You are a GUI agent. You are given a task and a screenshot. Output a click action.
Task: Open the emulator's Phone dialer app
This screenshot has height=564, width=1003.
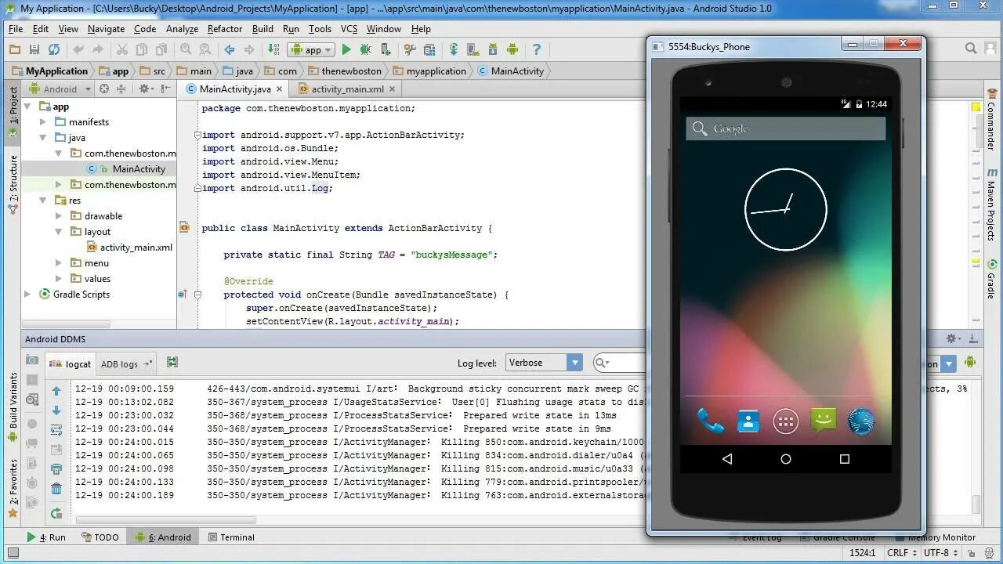711,421
